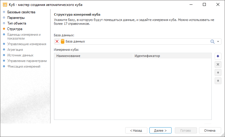Click the Идентификатор column header
Image resolution: width=225 pixels, height=137 pixels.
(172, 56)
